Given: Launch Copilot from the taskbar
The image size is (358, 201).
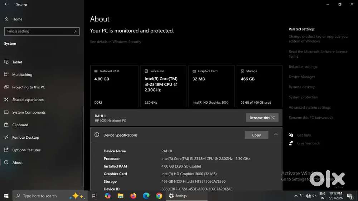Looking at the screenshot, I should [x=107, y=196].
